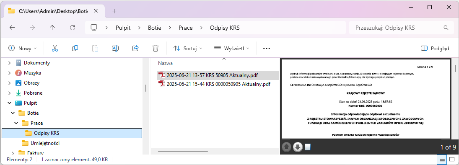Click the navigation pane scrollbar thumb
The image size is (459, 165).
[145, 88]
